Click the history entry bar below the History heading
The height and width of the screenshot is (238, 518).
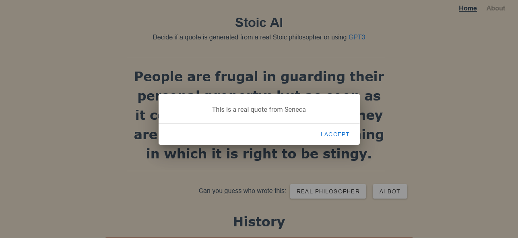[x=259, y=237]
